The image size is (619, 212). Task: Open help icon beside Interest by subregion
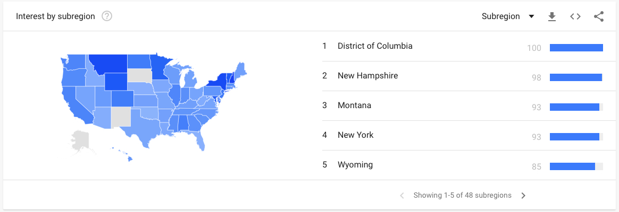click(x=107, y=16)
